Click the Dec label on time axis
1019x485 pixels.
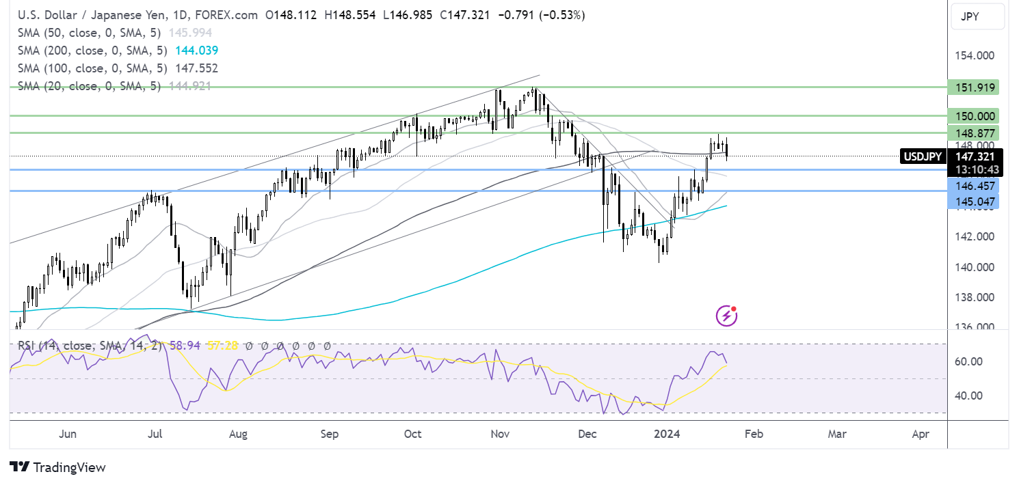click(x=587, y=434)
